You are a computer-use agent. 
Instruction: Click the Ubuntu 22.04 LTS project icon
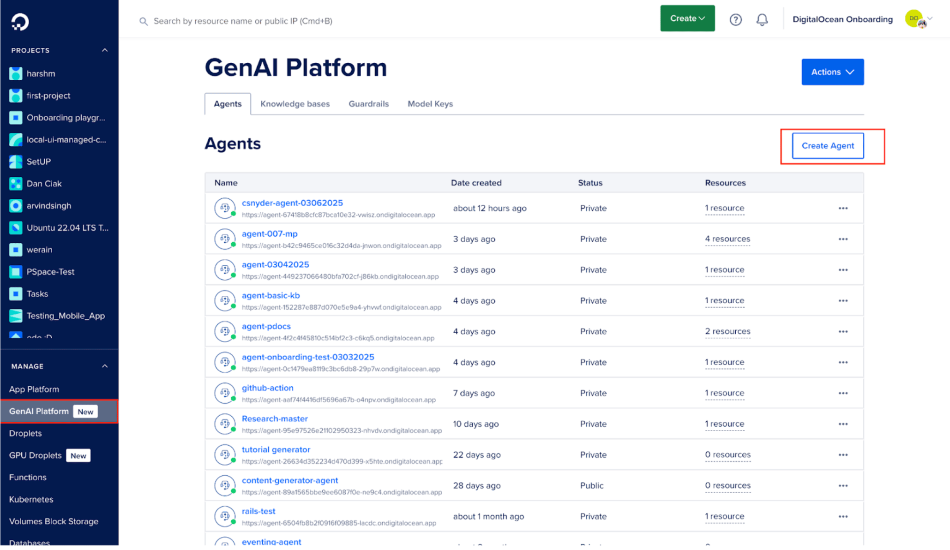[16, 227]
